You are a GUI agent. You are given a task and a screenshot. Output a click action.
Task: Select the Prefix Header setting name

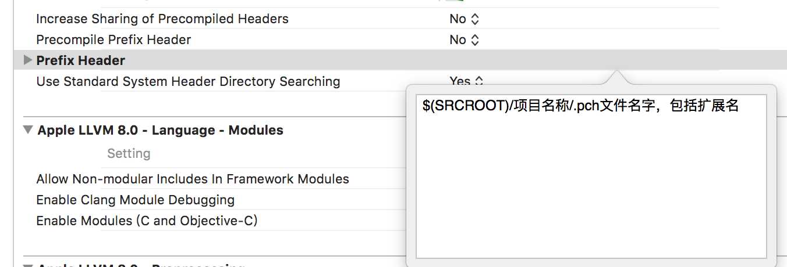point(80,60)
